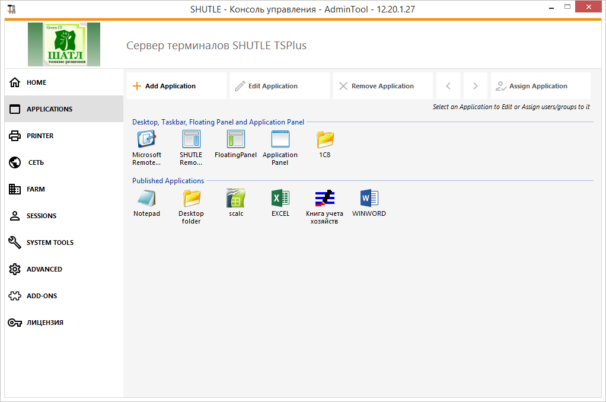Select the Microsoft Remote Desktop application icon

click(146, 139)
